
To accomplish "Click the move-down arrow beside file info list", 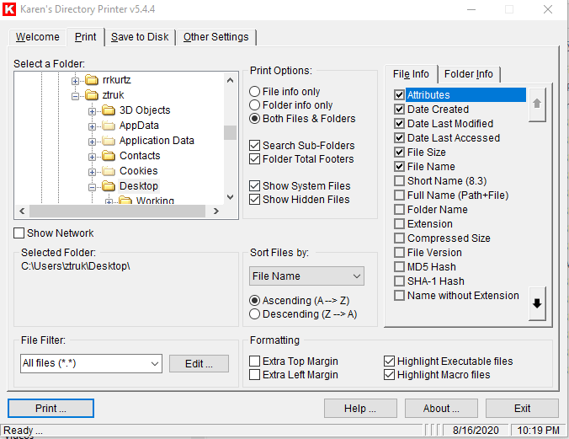I will click(537, 304).
